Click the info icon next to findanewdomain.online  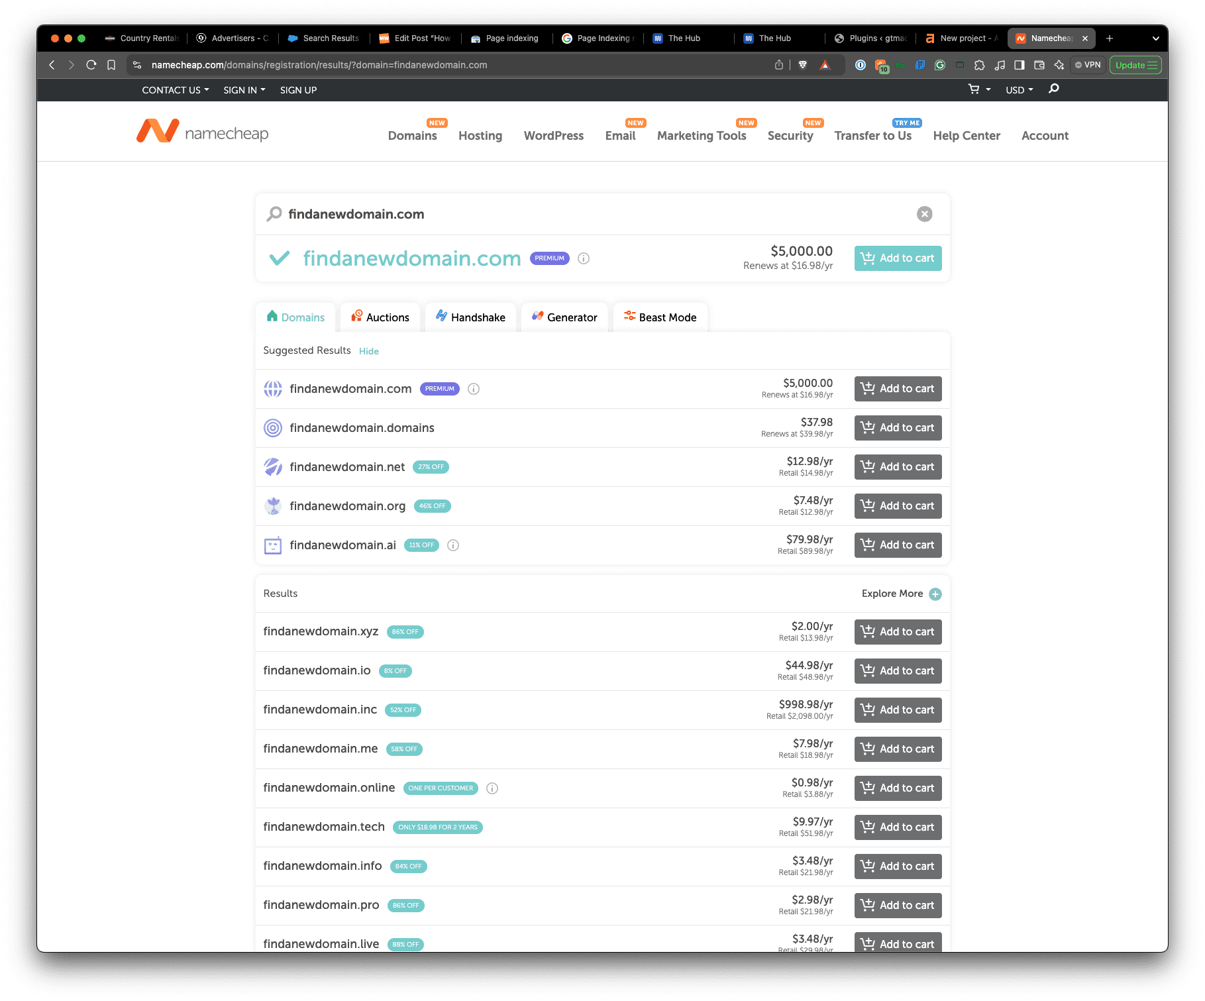(492, 788)
